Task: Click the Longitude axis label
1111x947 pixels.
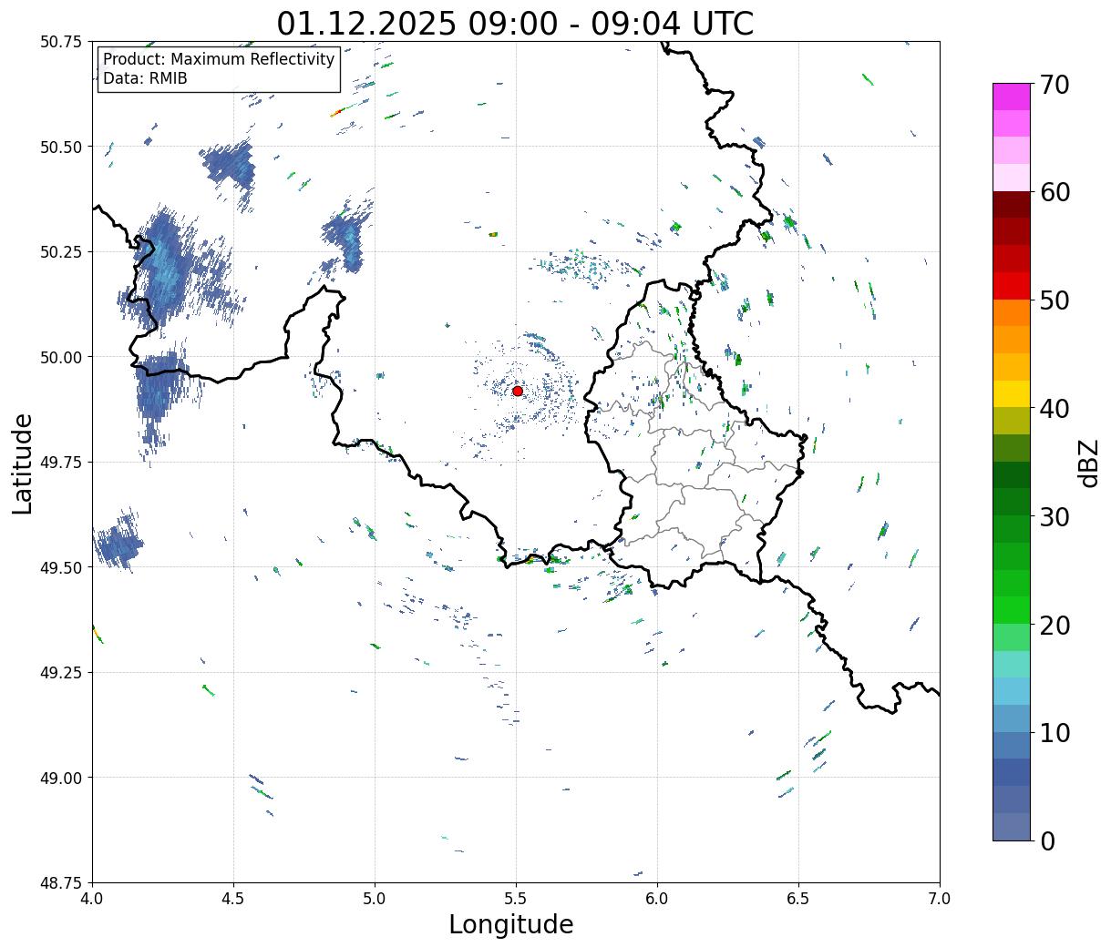Action: (x=511, y=924)
